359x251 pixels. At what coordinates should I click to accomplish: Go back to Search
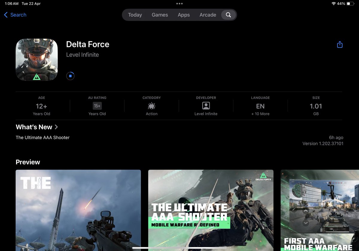(x=15, y=15)
